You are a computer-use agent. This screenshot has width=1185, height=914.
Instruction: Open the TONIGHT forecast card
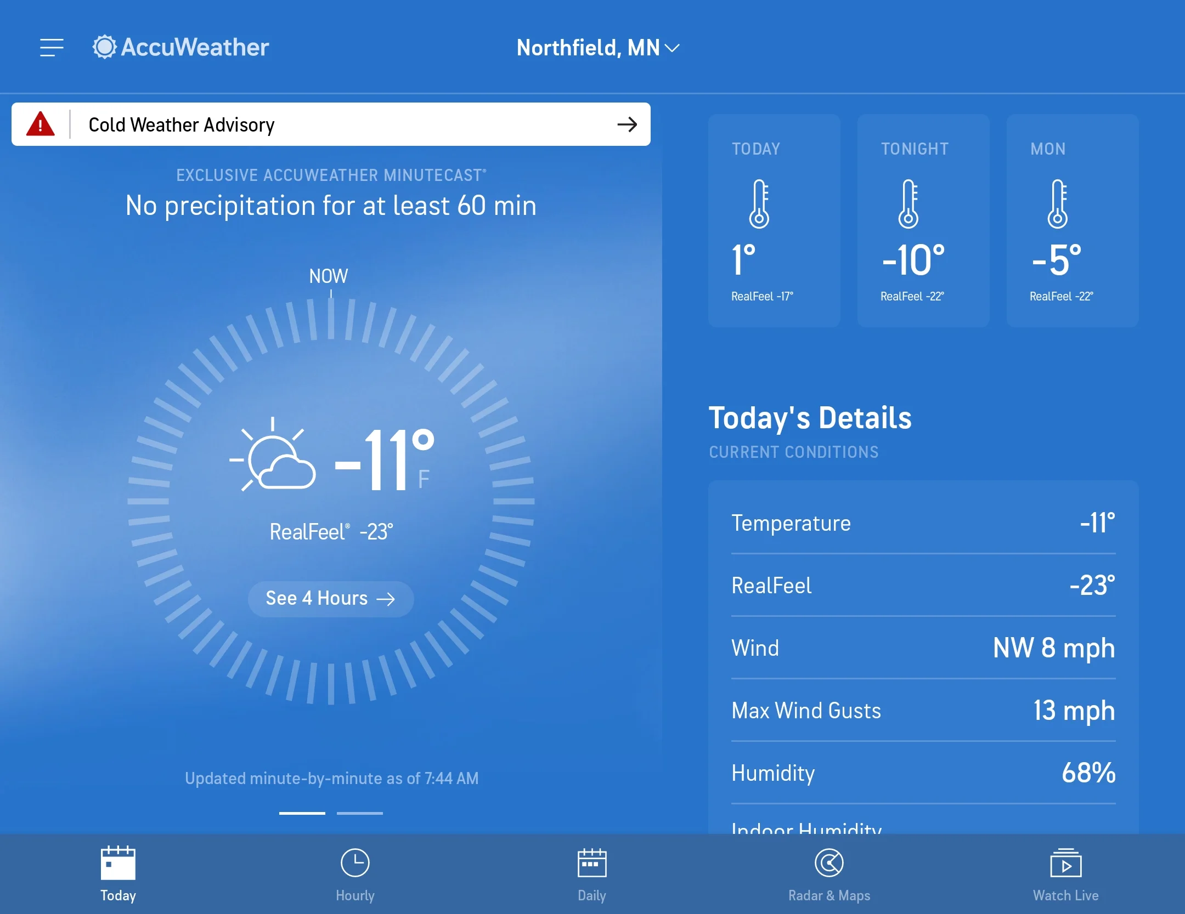click(923, 220)
